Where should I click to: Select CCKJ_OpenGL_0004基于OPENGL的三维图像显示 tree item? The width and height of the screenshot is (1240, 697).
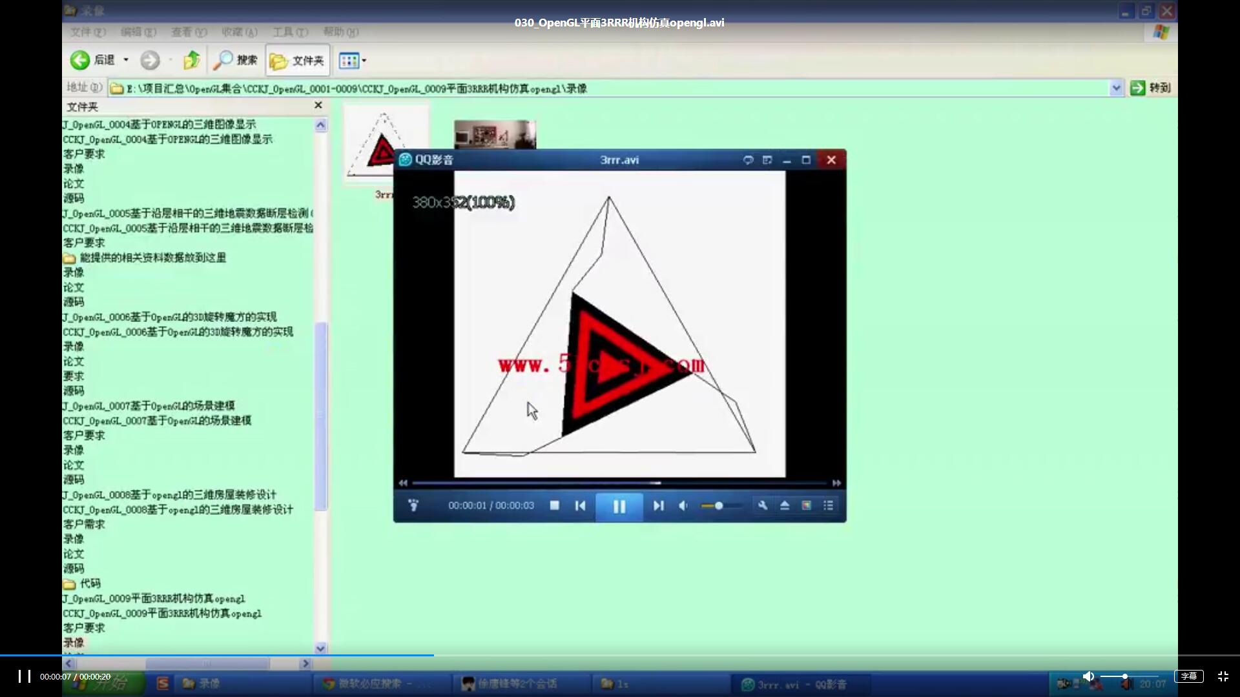click(167, 139)
